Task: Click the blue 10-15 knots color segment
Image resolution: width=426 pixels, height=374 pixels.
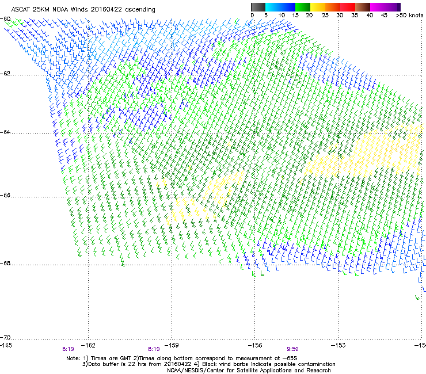Action: click(x=288, y=7)
